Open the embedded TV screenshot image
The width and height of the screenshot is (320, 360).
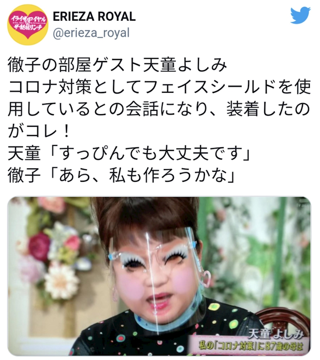(159, 276)
